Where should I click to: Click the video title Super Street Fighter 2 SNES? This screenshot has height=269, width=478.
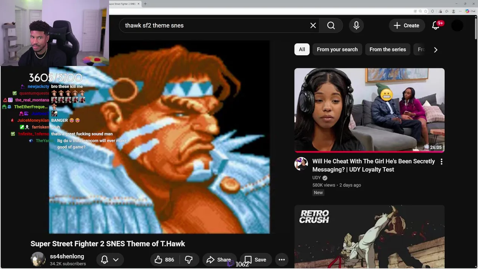pyautogui.click(x=108, y=244)
